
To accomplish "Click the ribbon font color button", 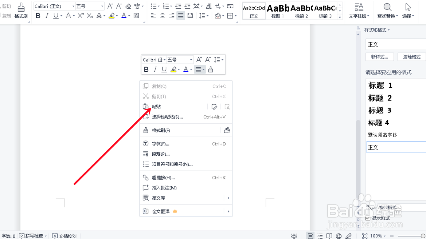I will click(124, 16).
